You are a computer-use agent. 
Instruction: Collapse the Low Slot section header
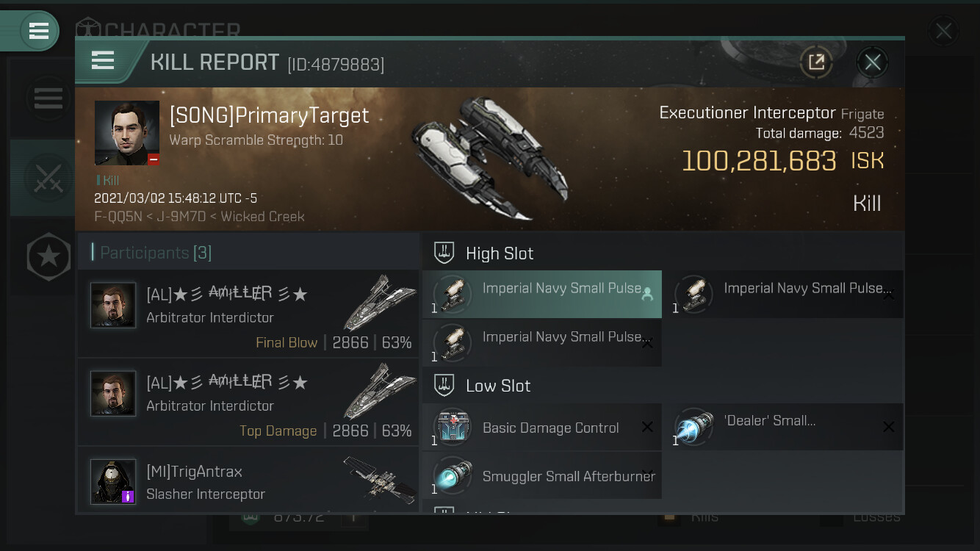pos(498,386)
